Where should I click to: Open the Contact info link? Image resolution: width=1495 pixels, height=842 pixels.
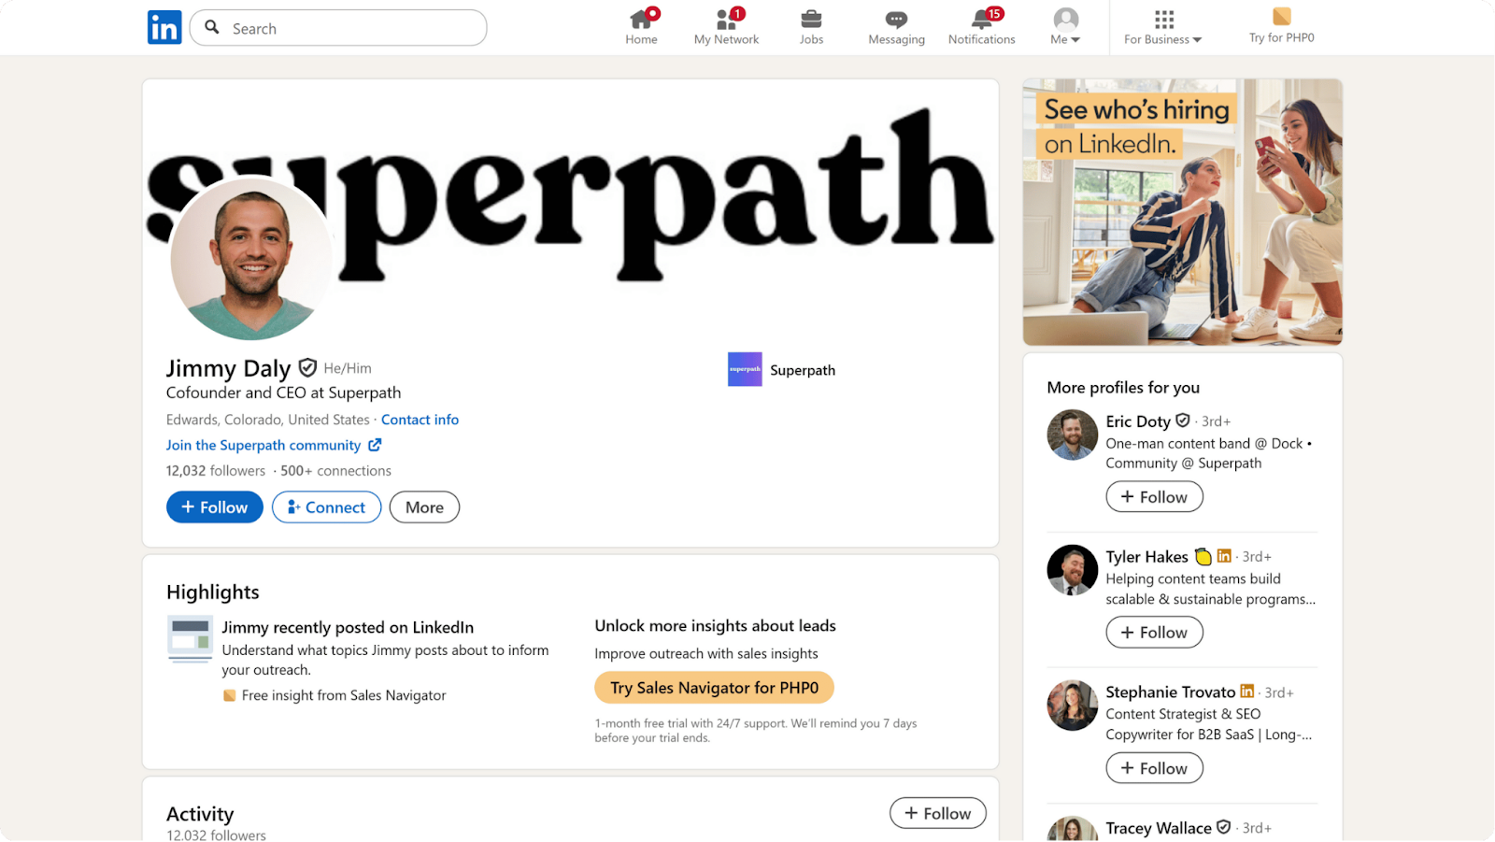click(x=420, y=420)
